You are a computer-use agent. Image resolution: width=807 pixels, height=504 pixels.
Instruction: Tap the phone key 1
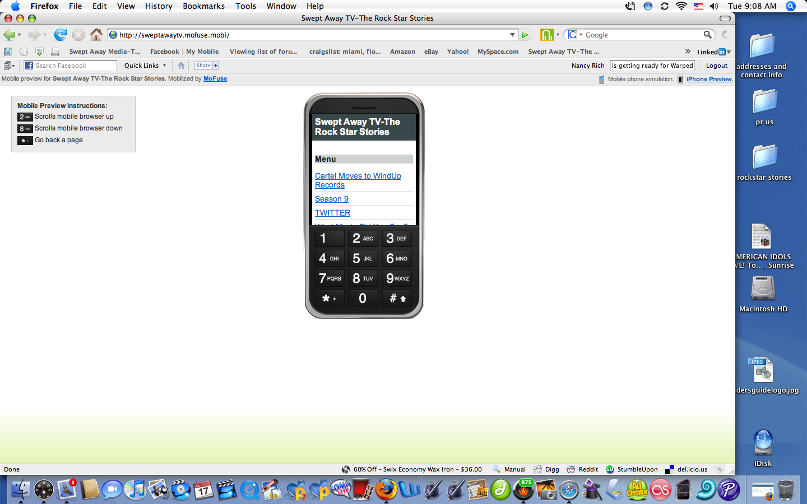tap(330, 238)
